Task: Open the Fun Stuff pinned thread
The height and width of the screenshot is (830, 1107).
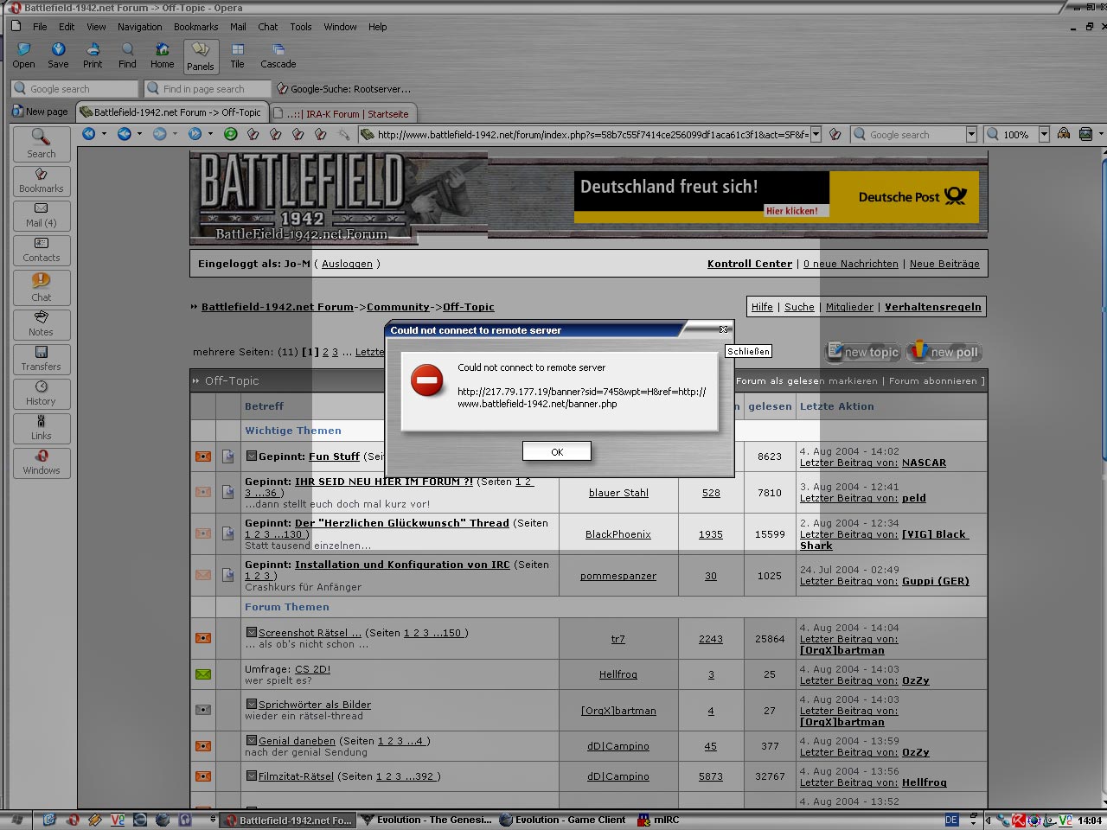Action: click(x=334, y=456)
